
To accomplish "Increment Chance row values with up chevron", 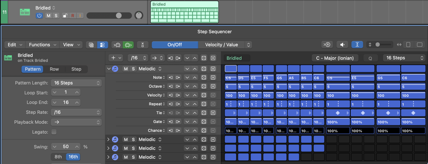I will click(195, 130).
